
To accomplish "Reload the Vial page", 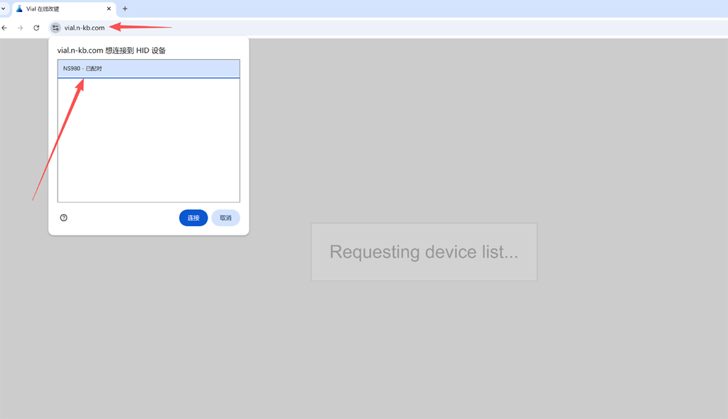I will 36,28.
